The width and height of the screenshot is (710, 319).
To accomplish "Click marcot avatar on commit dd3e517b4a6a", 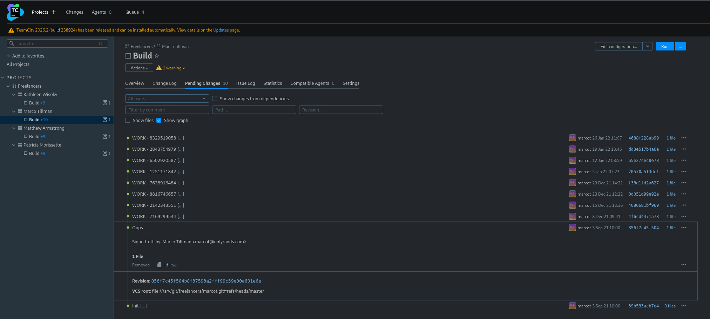I will pos(572,149).
